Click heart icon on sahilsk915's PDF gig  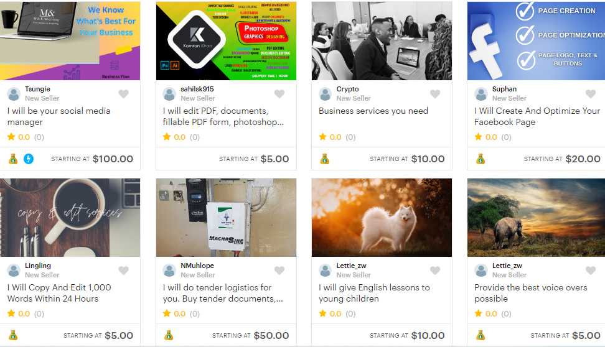tap(279, 94)
